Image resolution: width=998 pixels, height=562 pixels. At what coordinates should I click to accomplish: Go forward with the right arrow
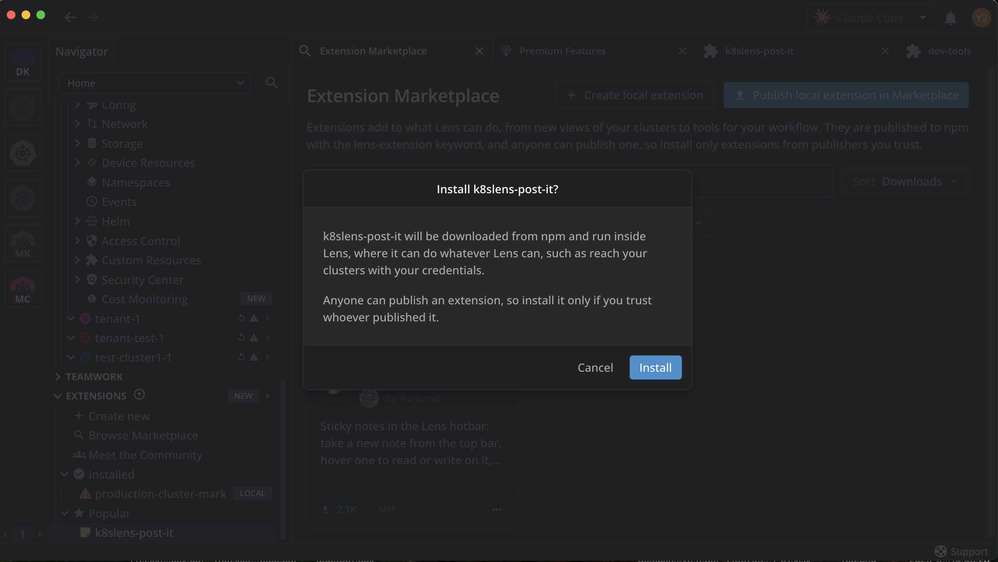click(x=93, y=17)
